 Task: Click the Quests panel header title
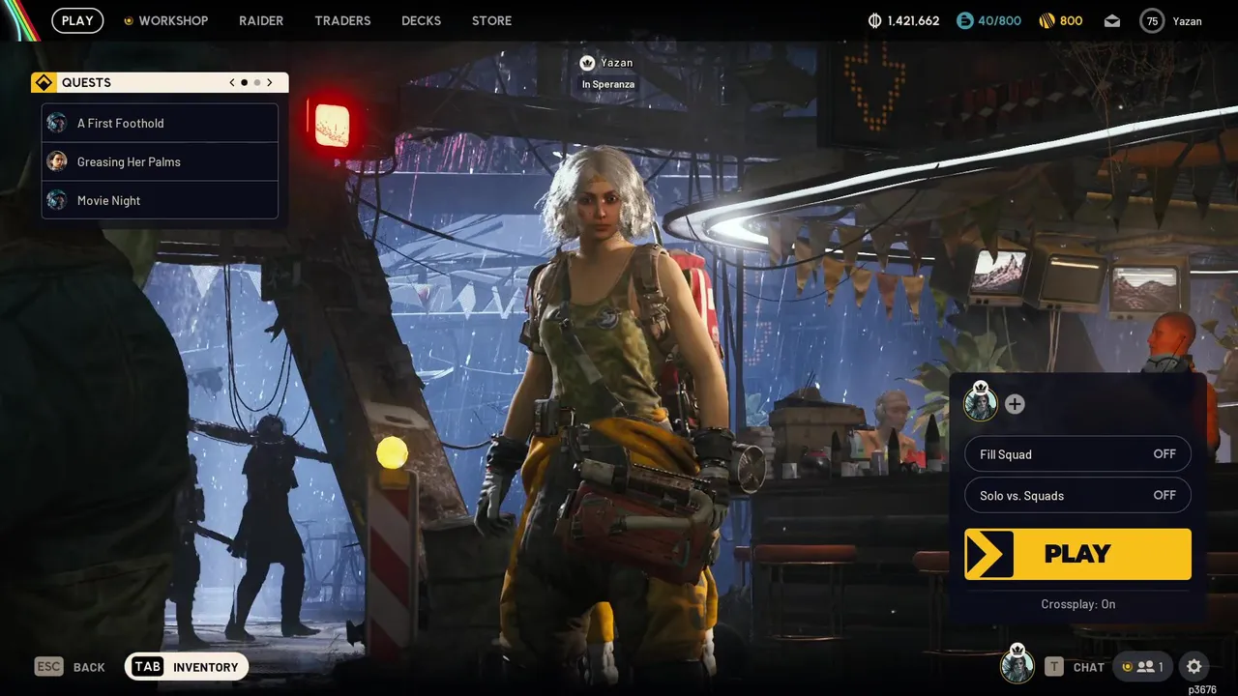coord(86,82)
